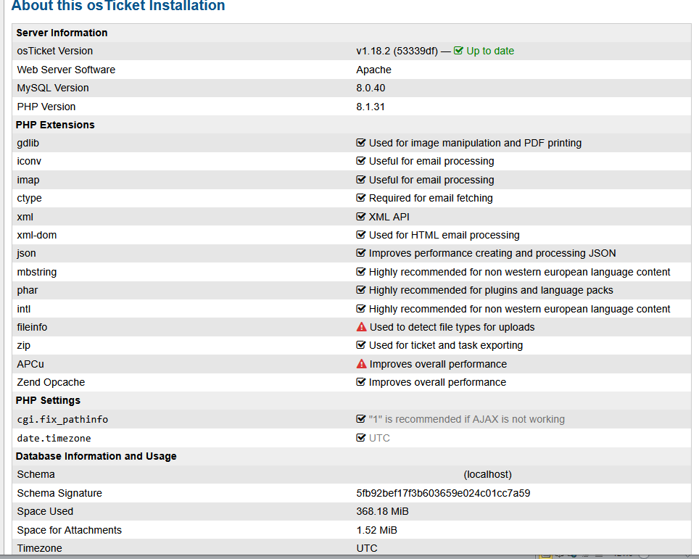This screenshot has width=699, height=559.
Task: Select the Server Information section header
Action: tap(62, 33)
